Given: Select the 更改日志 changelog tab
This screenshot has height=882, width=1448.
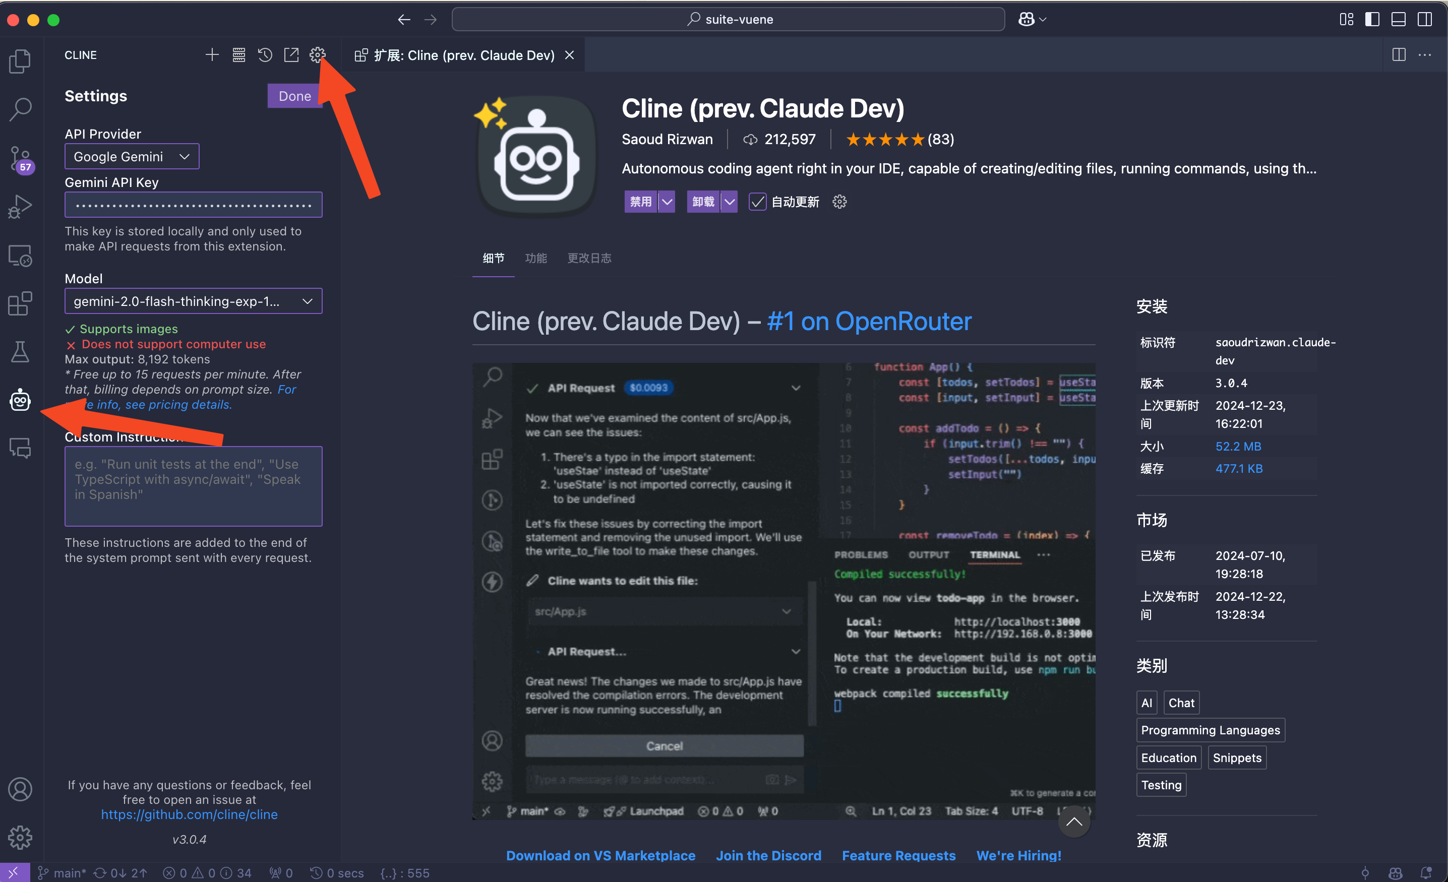Looking at the screenshot, I should (x=589, y=258).
